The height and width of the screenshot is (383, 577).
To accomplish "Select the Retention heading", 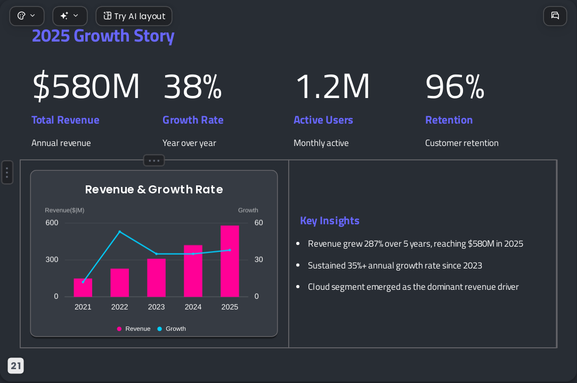I will click(x=449, y=120).
